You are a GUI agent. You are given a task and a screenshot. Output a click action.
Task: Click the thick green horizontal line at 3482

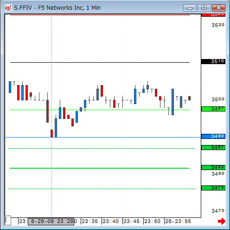(100, 168)
